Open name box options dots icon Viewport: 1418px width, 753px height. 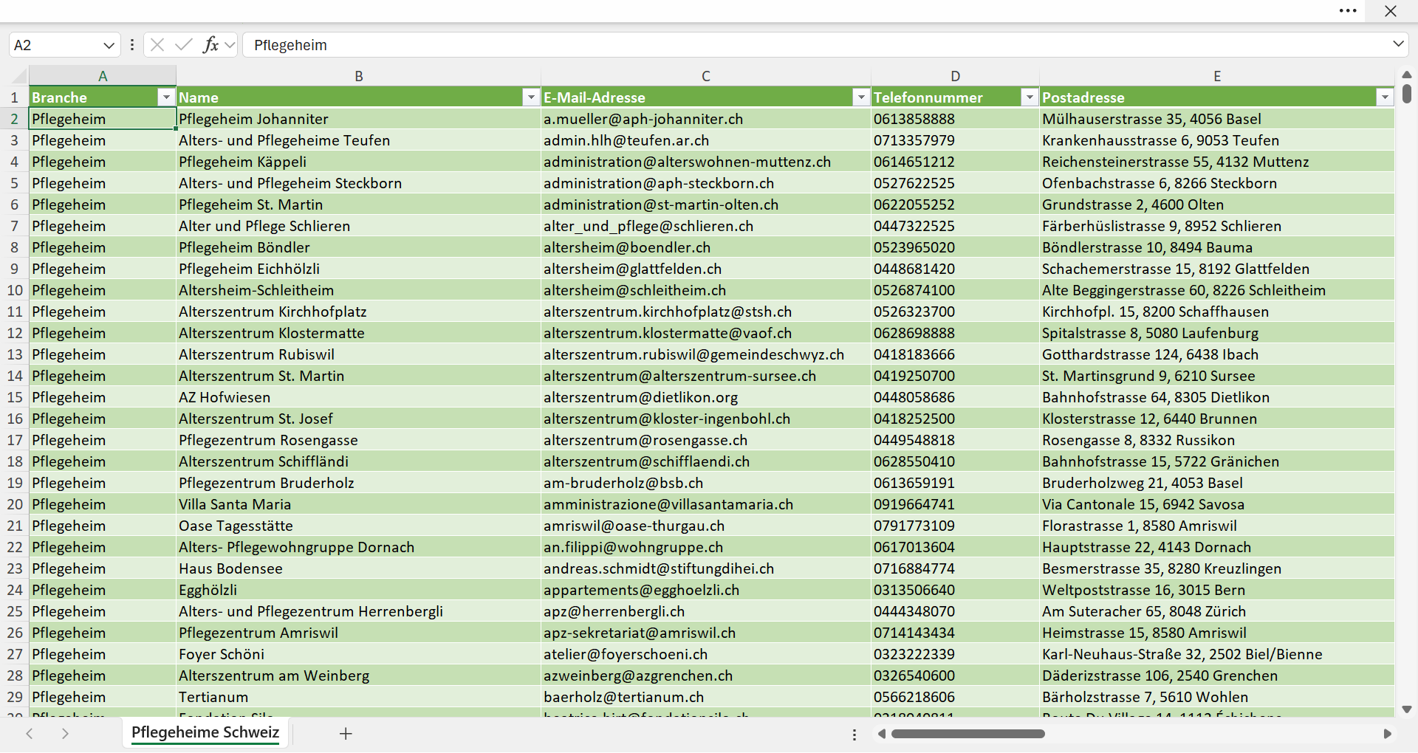pyautogui.click(x=132, y=45)
